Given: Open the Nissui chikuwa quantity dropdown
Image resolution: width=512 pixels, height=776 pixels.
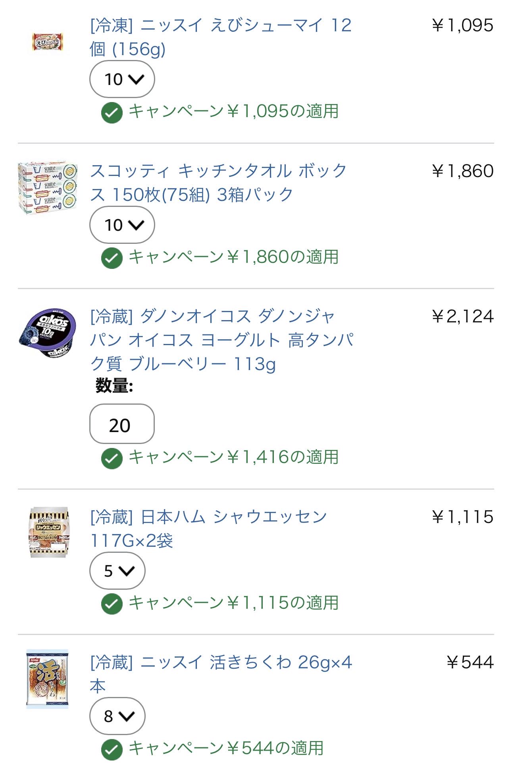Looking at the screenshot, I should 117,716.
